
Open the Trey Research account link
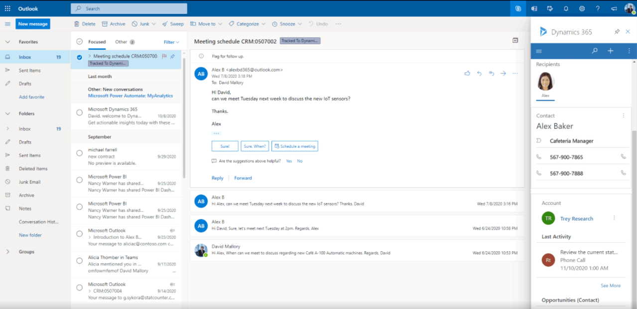click(577, 218)
